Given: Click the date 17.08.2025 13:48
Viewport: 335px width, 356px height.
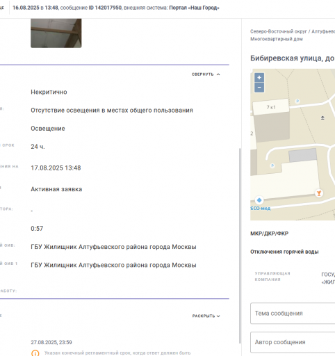Looking at the screenshot, I should pyautogui.click(x=56, y=168).
